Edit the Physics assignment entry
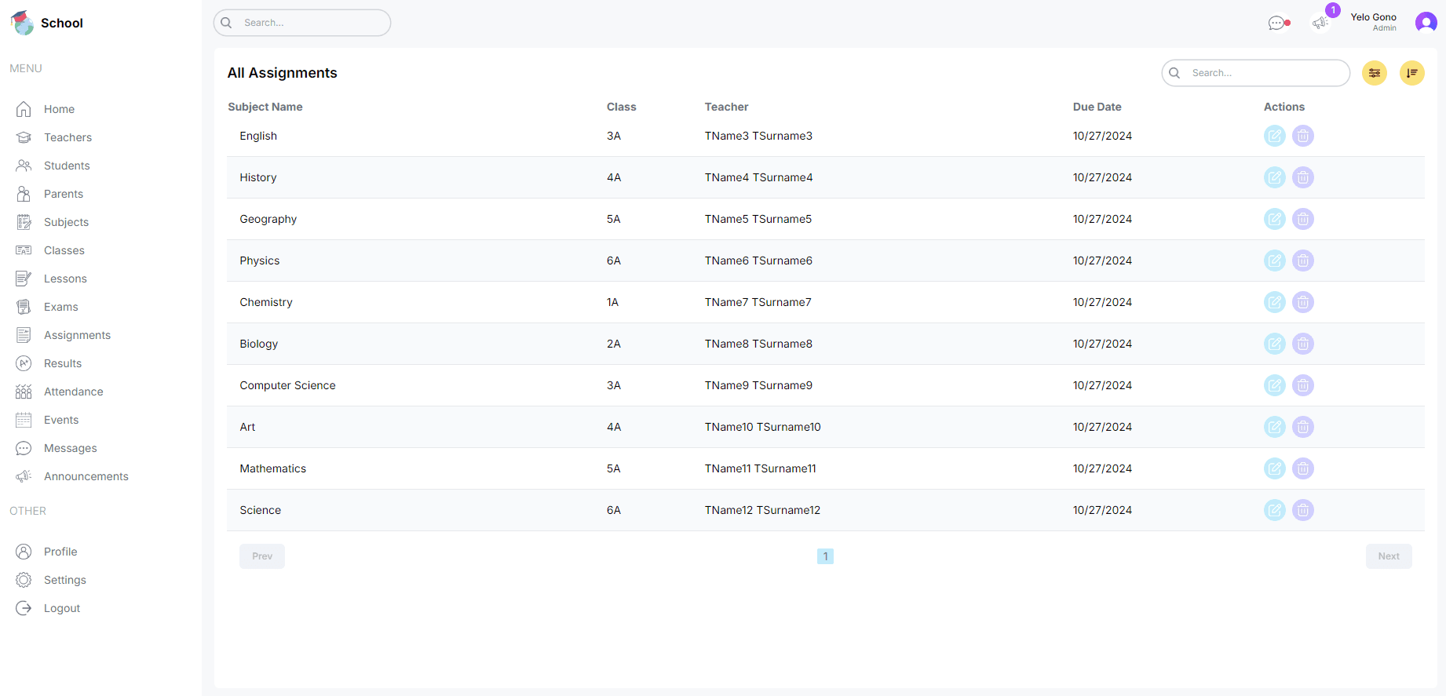This screenshot has height=696, width=1446. click(x=1274, y=261)
